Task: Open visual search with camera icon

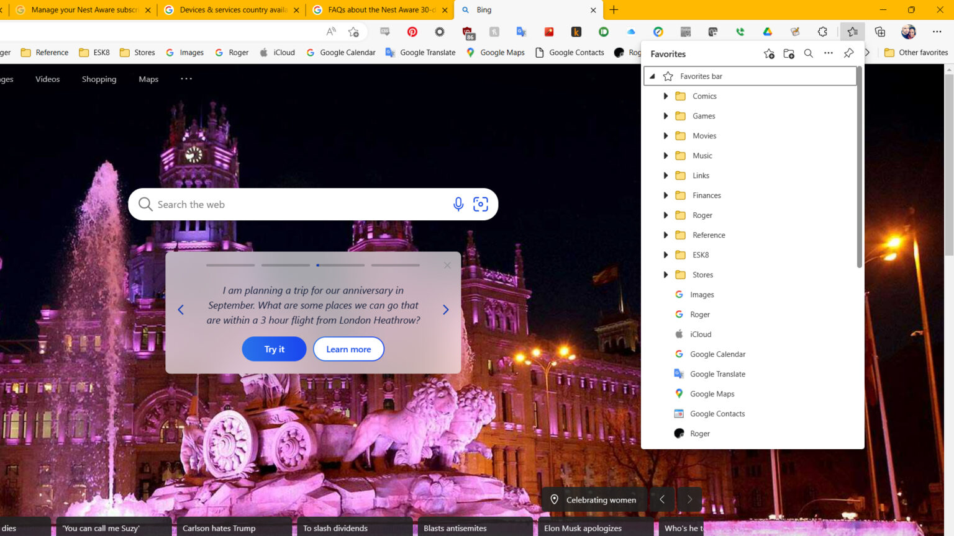Action: [x=480, y=203]
